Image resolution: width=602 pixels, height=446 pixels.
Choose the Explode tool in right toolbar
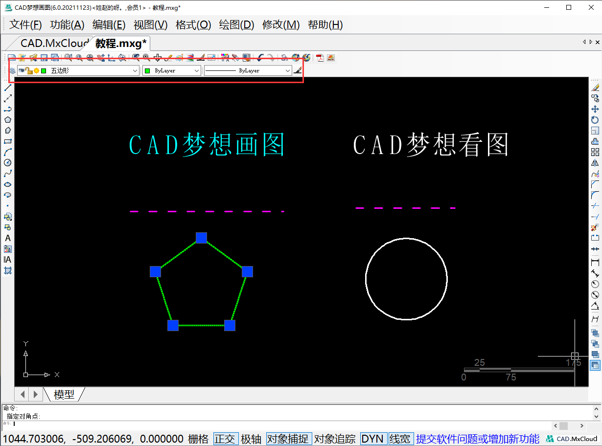[595, 227]
